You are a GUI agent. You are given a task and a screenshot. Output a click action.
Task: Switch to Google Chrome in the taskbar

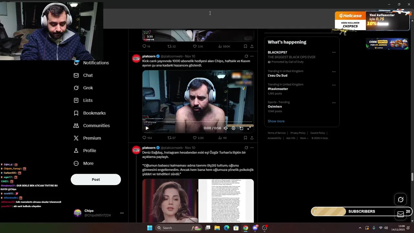(x=245, y=228)
